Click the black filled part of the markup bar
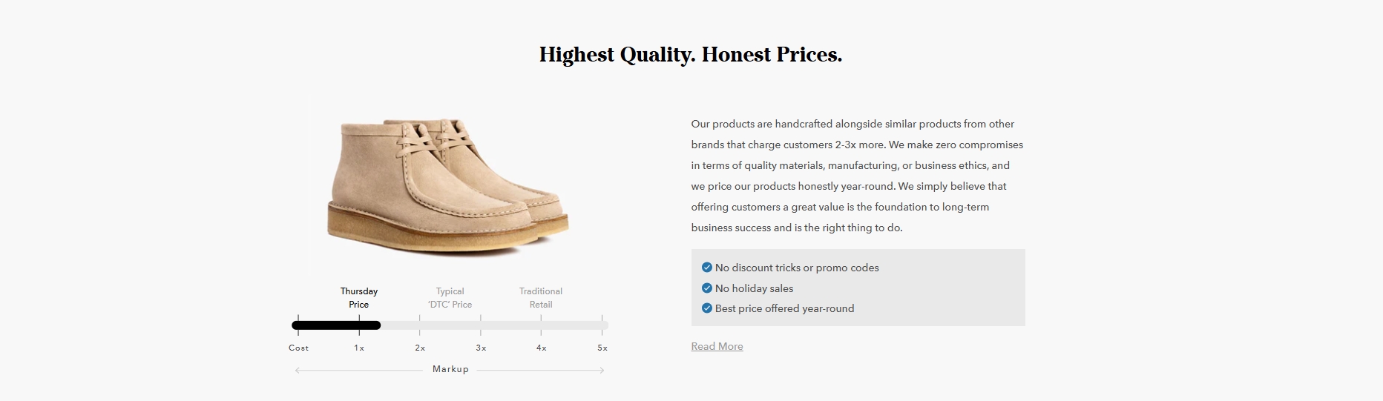This screenshot has width=1383, height=401. 336,325
